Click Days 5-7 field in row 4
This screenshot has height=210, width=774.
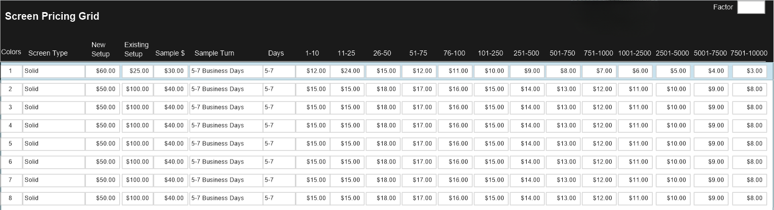pos(279,126)
